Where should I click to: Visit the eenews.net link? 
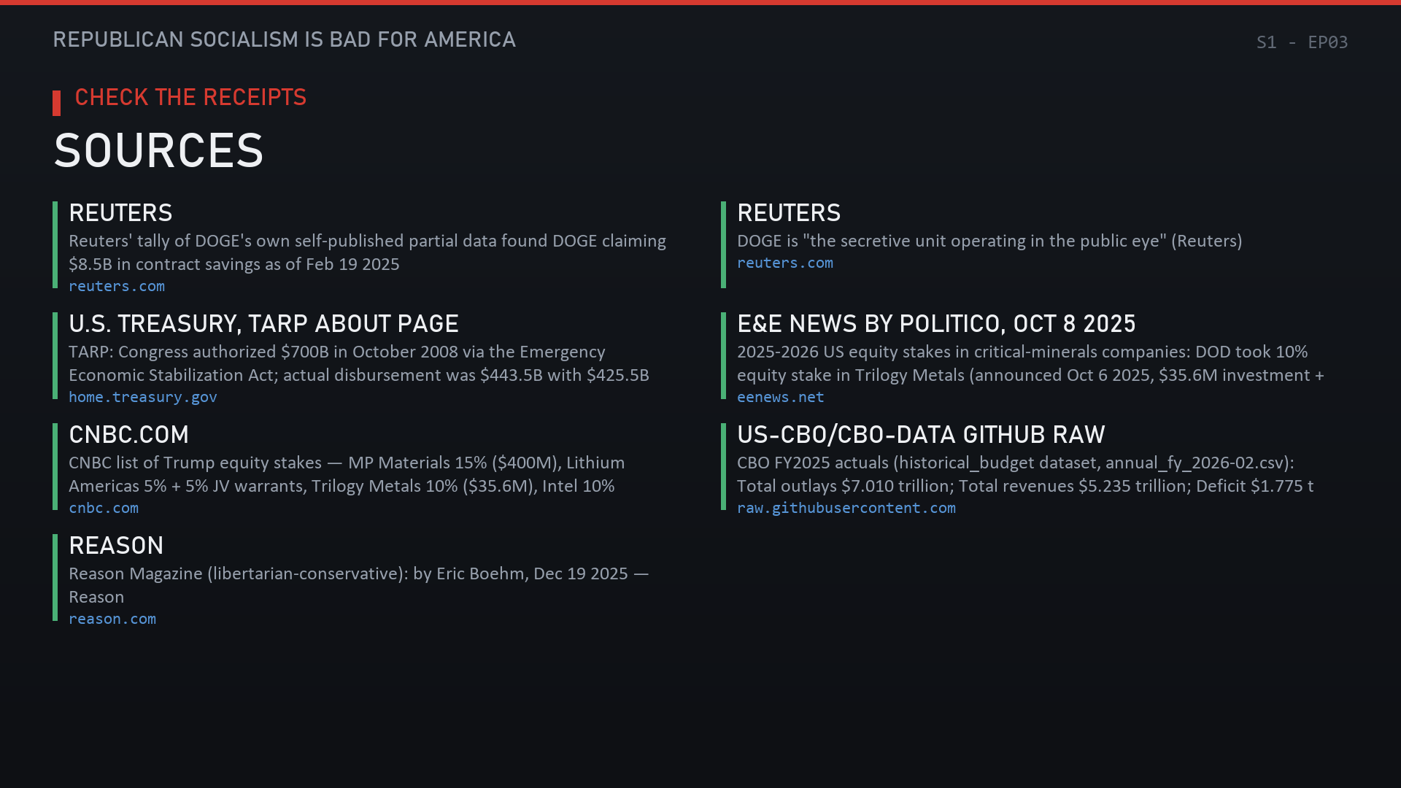(781, 397)
